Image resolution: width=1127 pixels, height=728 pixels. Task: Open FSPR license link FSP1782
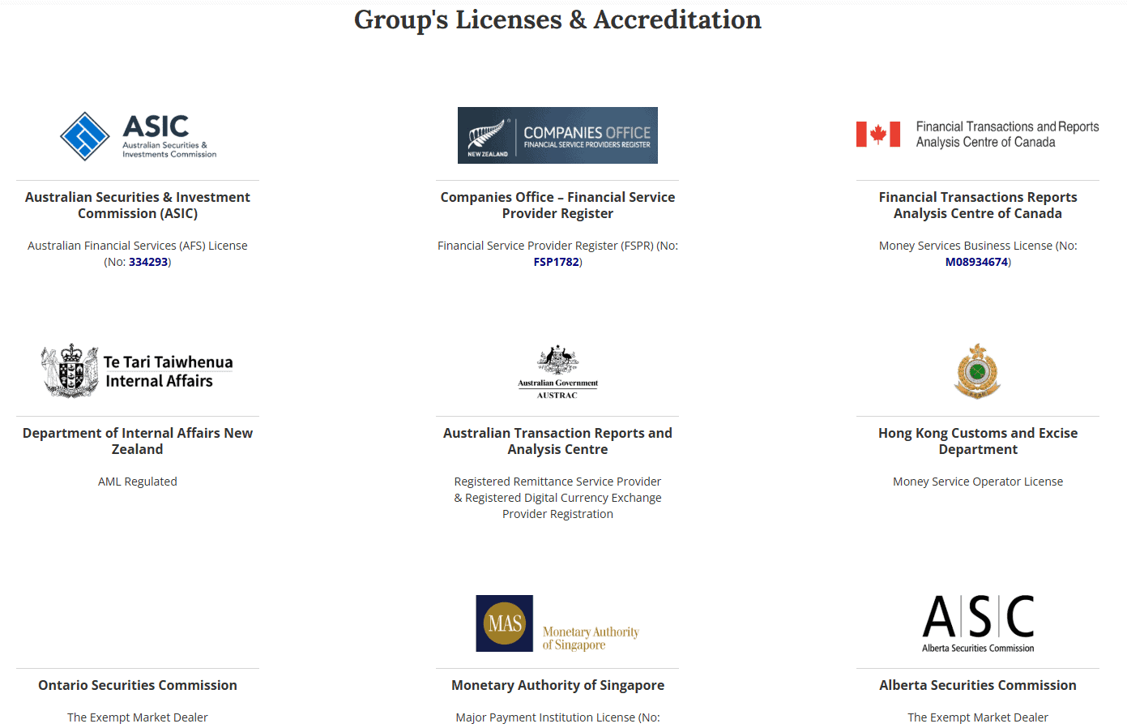[x=557, y=261]
